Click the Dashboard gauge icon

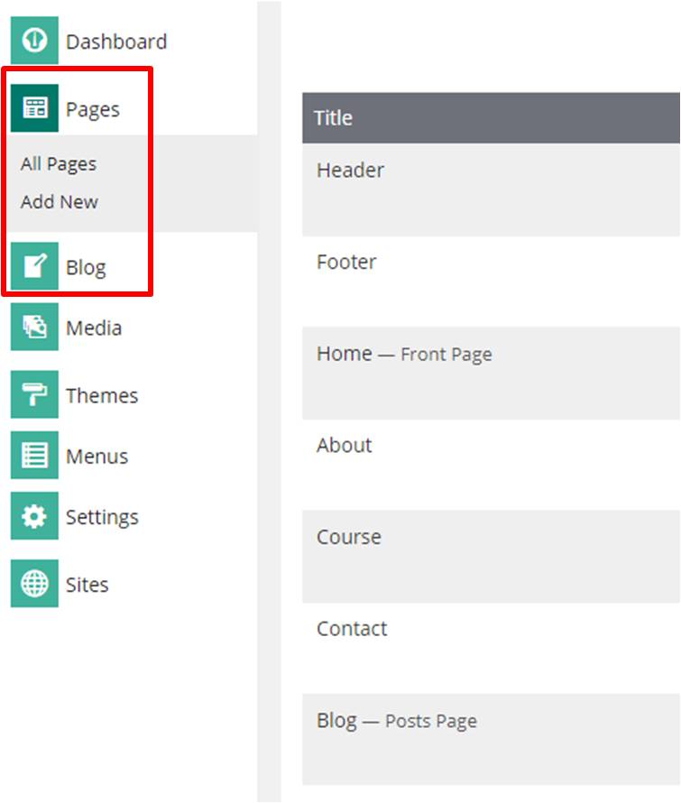pos(34,40)
